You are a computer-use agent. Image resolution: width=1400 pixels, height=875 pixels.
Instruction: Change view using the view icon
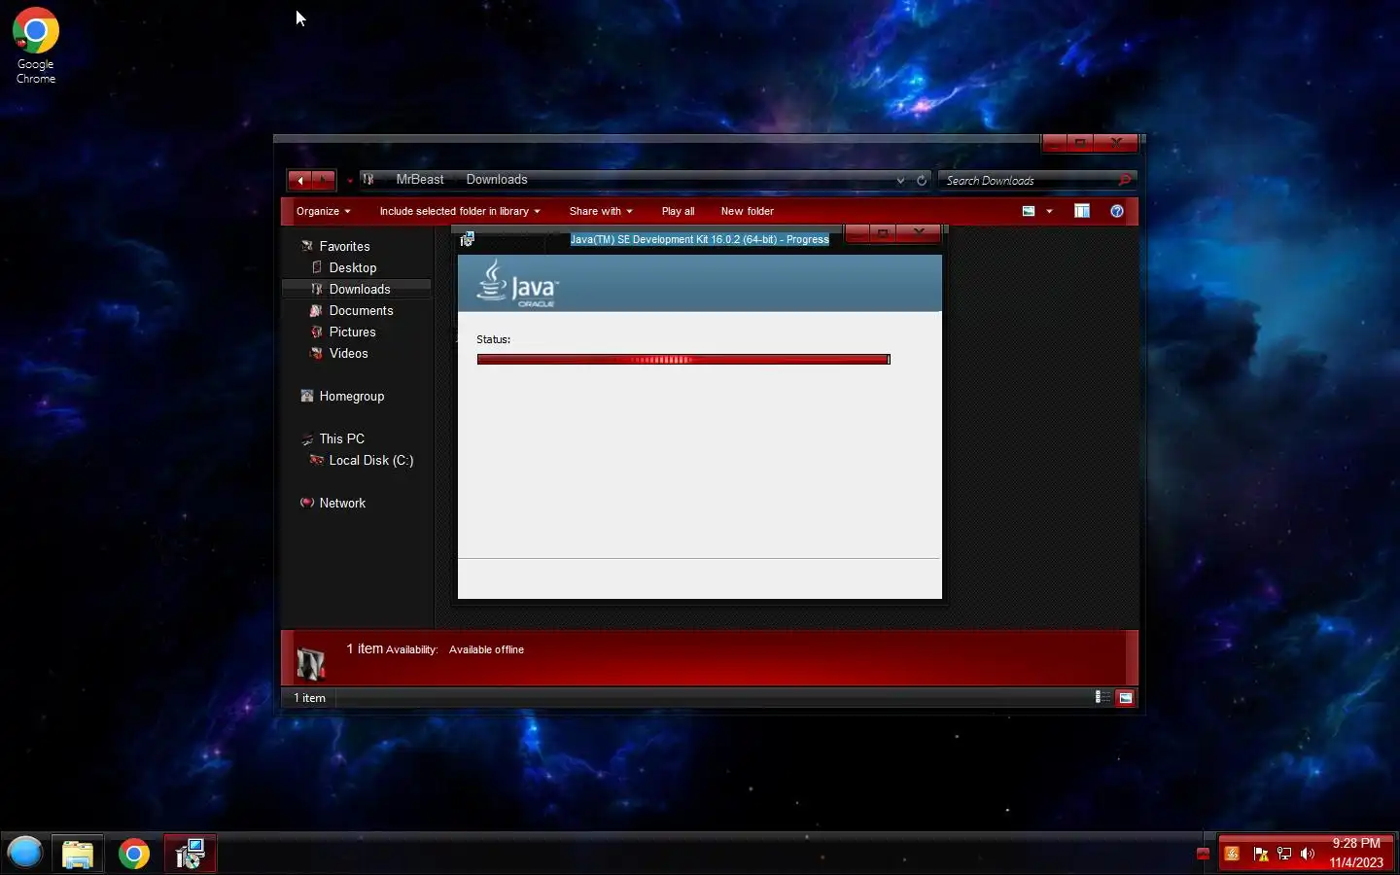[x=1029, y=211]
